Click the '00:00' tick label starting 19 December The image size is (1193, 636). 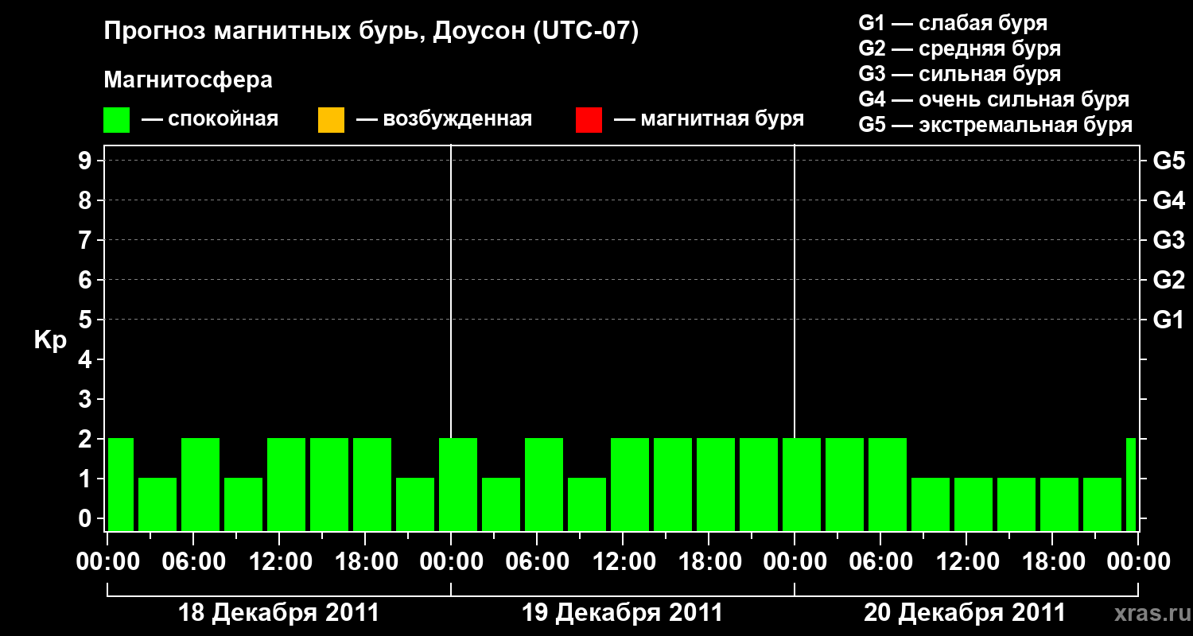(x=452, y=562)
